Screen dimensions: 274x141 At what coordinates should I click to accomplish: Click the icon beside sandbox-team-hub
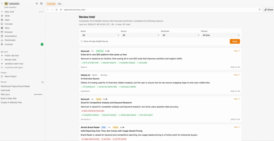coord(2,64)
